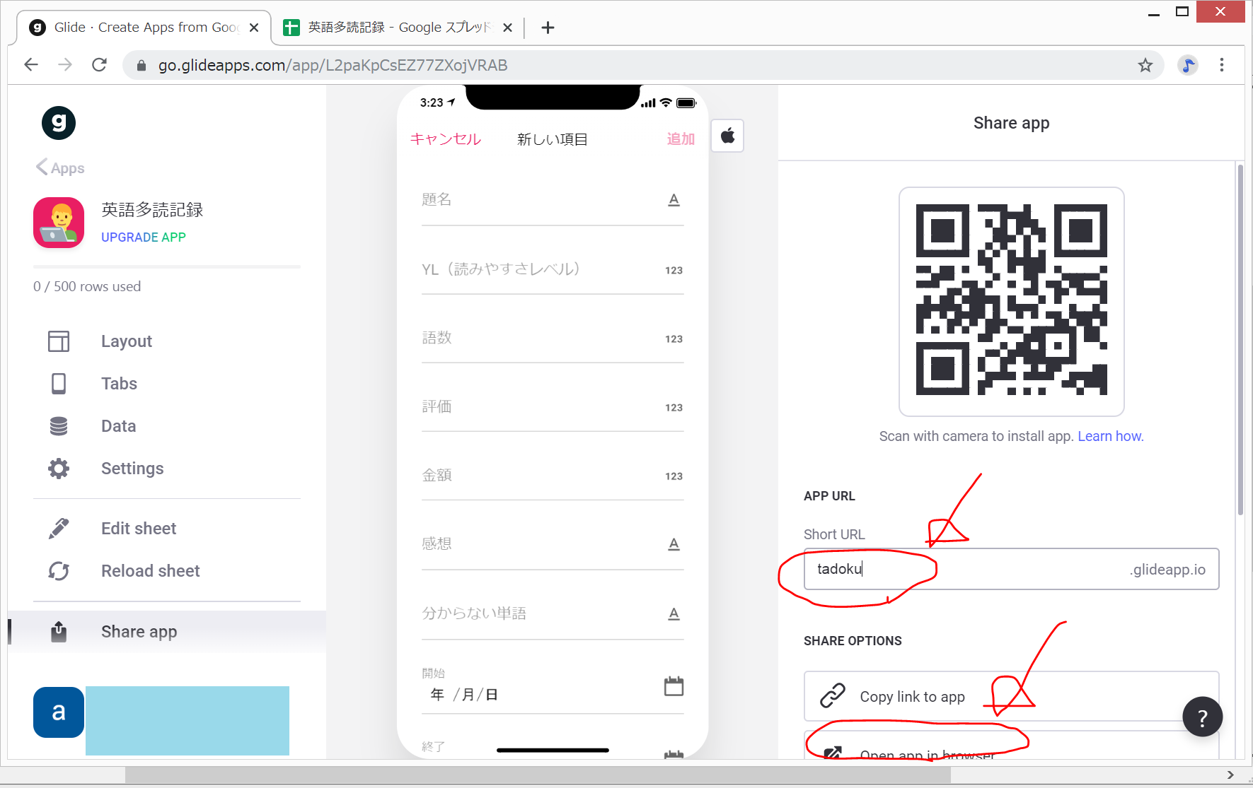This screenshot has height=788, width=1253.
Task: Tap キャンセル in phone preview
Action: click(x=446, y=139)
